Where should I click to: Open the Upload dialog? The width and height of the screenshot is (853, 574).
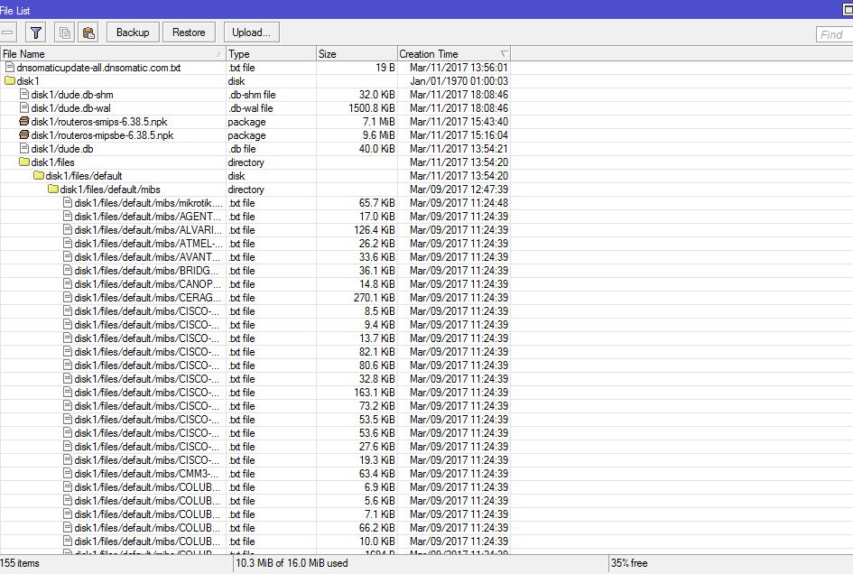[251, 32]
